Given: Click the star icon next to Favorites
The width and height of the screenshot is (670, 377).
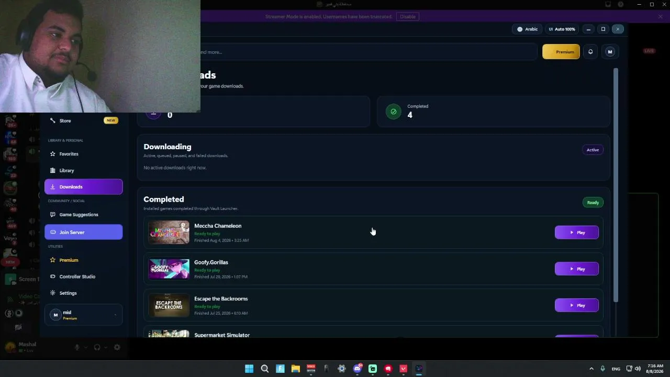Looking at the screenshot, I should (52, 154).
